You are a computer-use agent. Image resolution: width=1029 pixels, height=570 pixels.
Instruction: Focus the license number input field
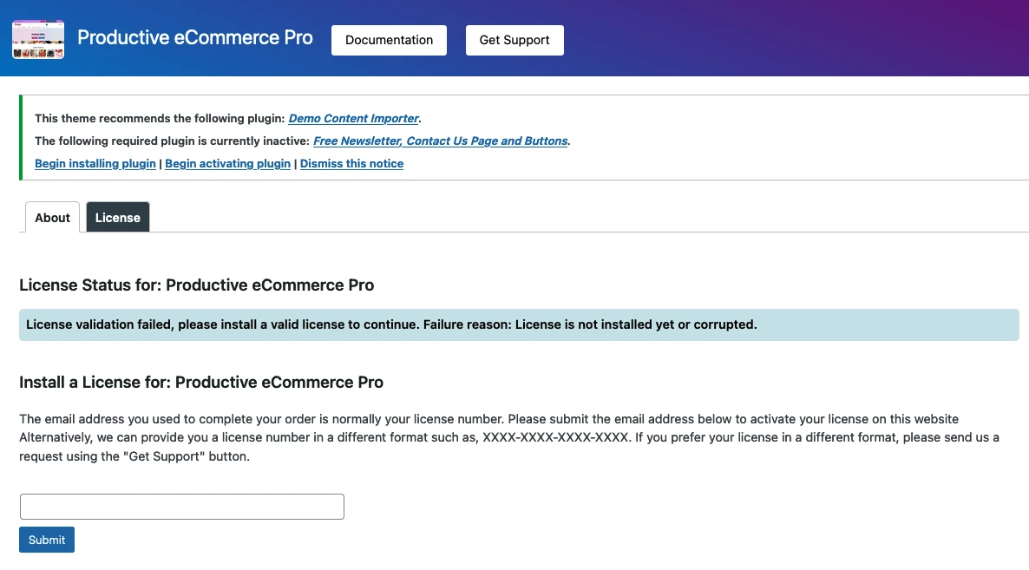182,507
